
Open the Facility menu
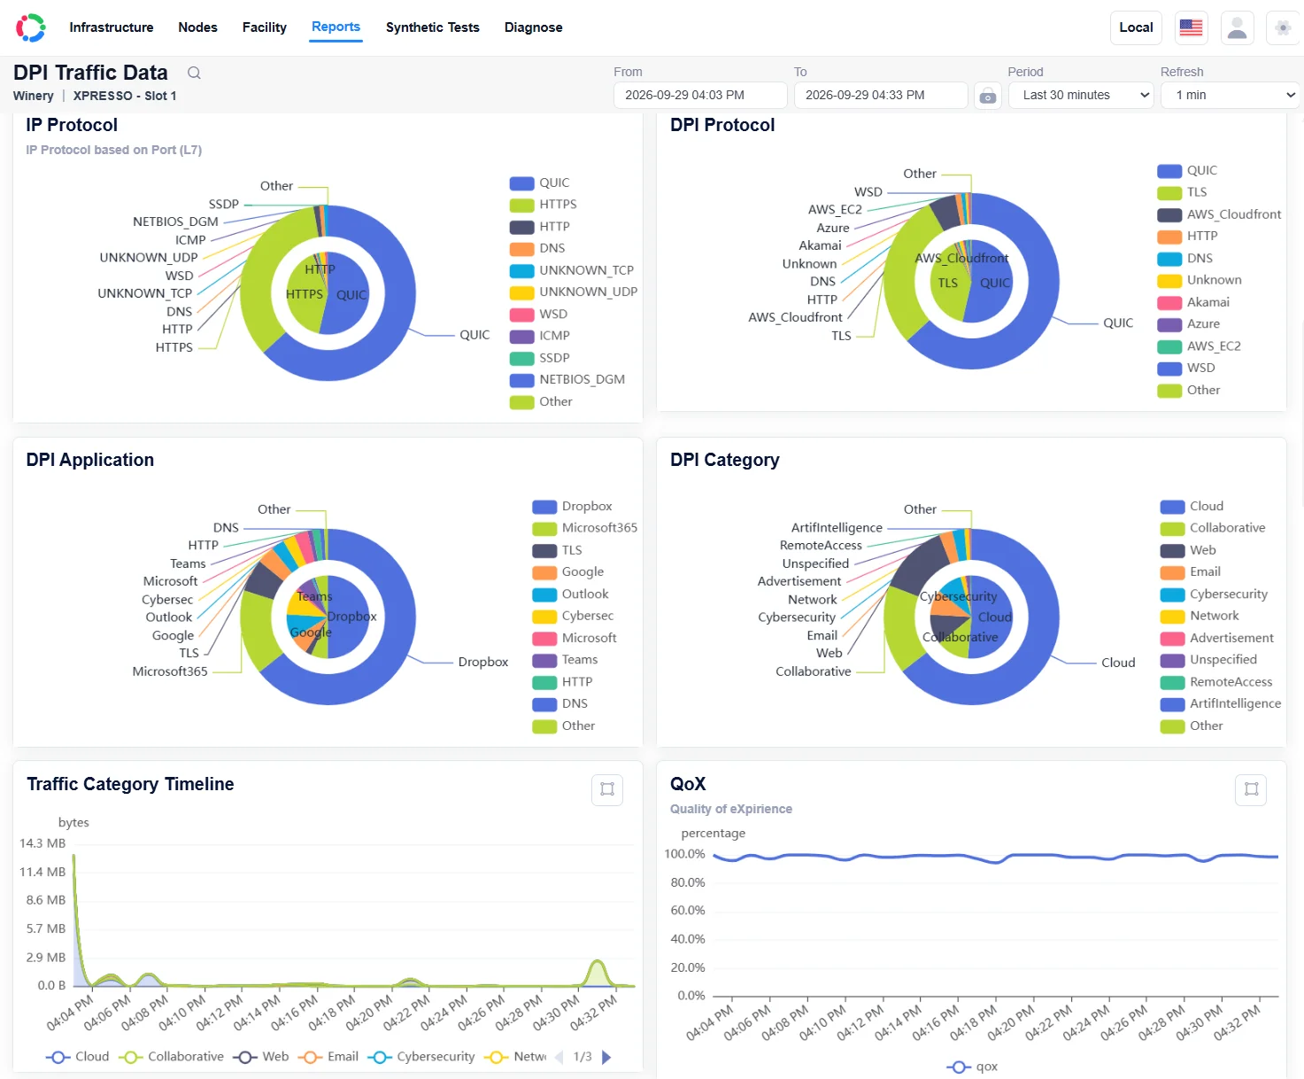tap(265, 27)
